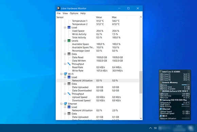Click the scrollbar up arrow
Screen dimensions: 197x132
pyautogui.click(x=141, y=17)
